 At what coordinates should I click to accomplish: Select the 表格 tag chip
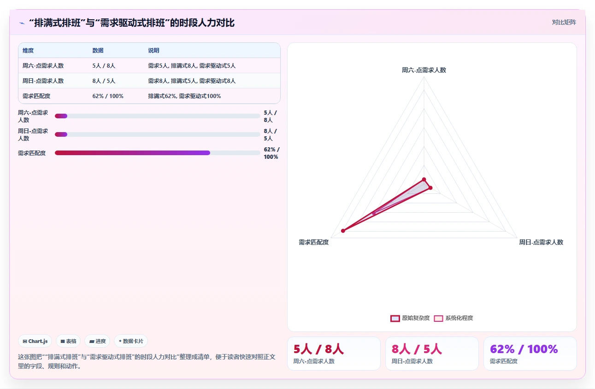[x=68, y=341]
